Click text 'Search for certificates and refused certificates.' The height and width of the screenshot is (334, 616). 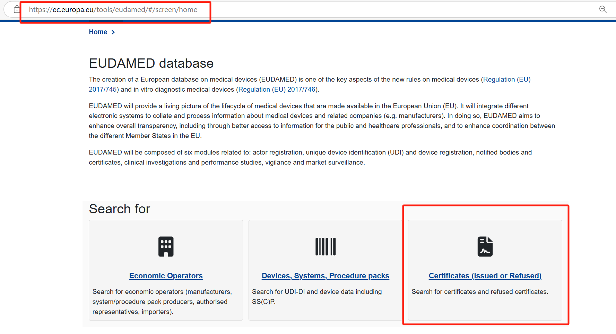[480, 292]
